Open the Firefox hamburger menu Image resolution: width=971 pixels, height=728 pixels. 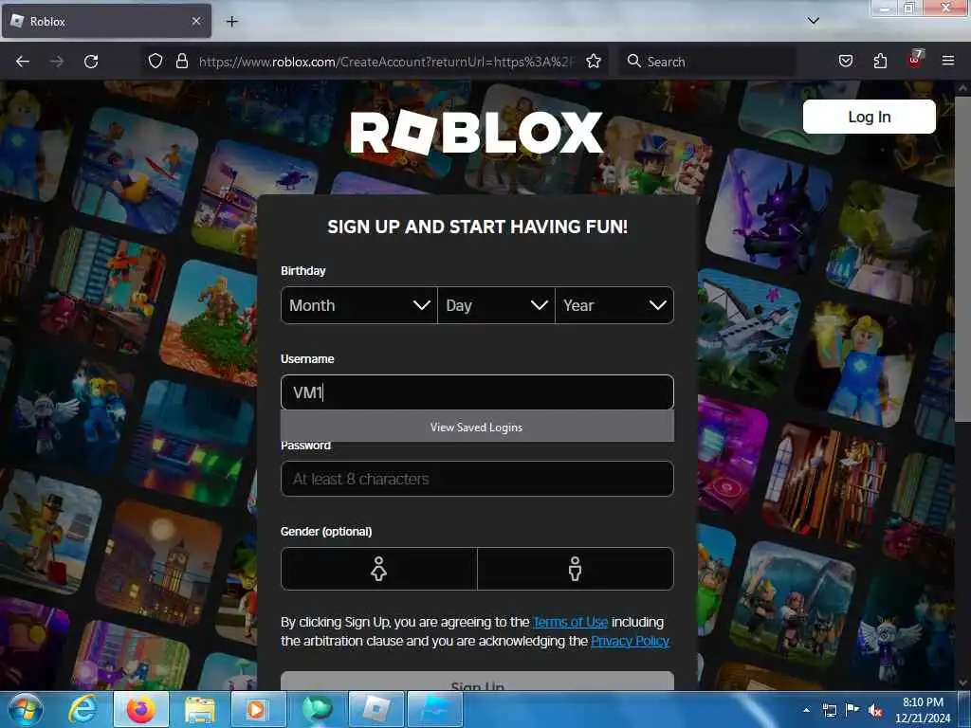click(x=947, y=61)
